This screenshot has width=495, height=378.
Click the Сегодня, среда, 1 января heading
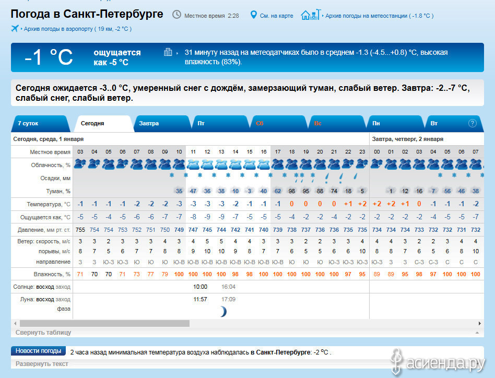coord(49,139)
